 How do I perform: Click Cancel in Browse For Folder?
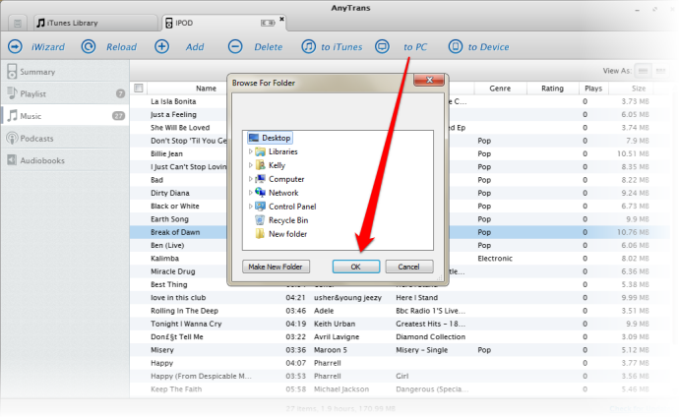click(x=408, y=267)
